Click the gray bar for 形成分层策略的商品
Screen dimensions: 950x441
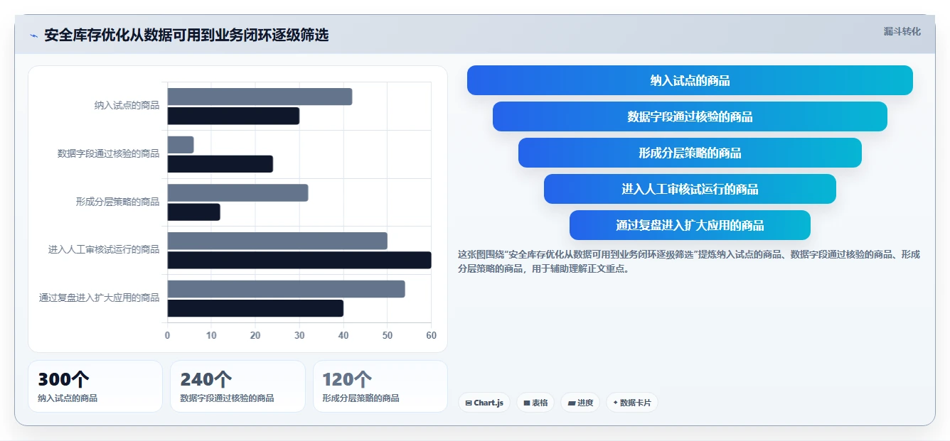(237, 192)
